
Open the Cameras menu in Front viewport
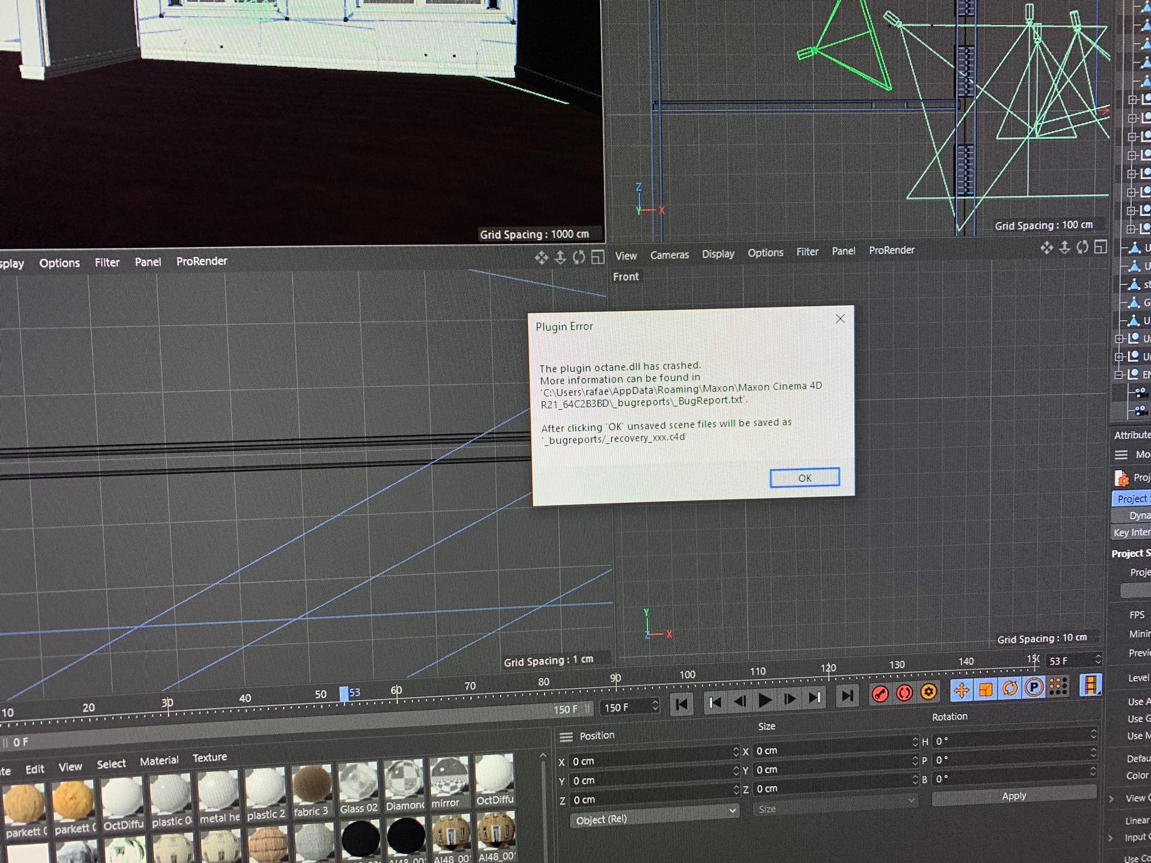[x=669, y=255]
